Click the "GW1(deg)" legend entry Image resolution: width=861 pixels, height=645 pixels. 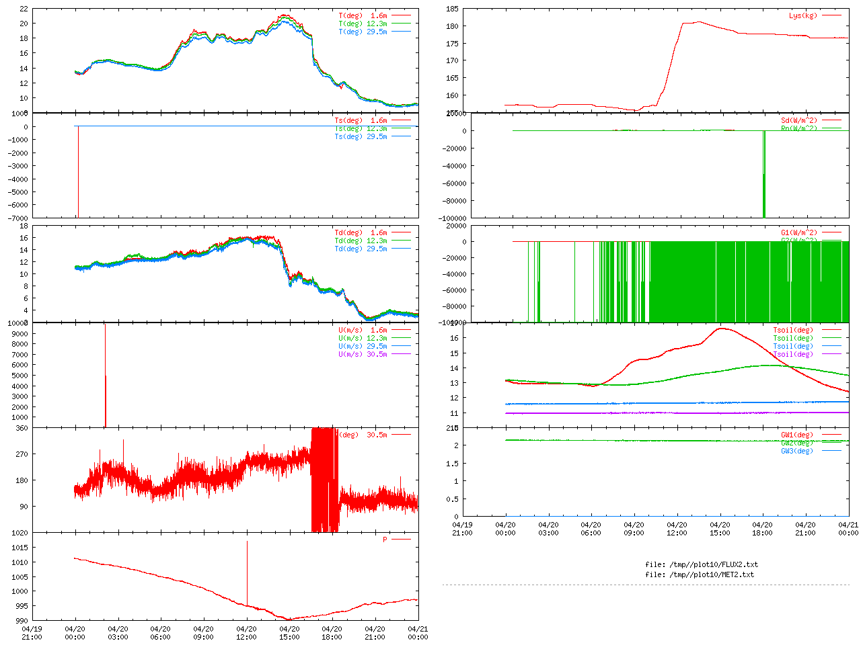(811, 435)
